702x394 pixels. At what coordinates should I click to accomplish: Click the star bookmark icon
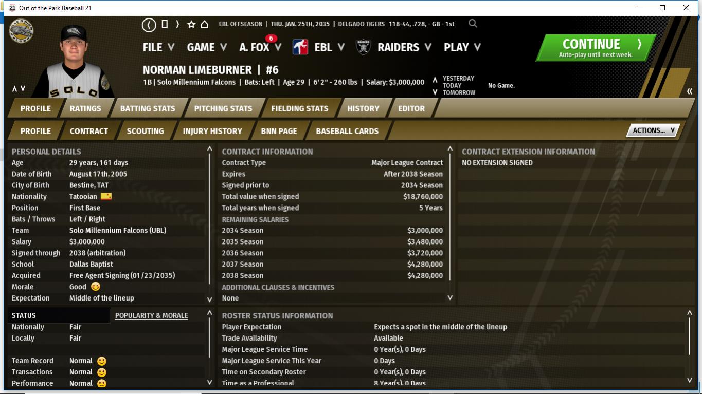point(191,24)
